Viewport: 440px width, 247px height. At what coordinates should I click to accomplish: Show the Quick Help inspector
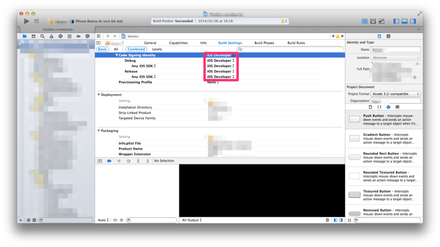(388, 36)
